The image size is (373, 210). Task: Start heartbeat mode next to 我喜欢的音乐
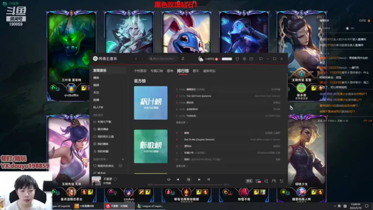[x=120, y=166]
